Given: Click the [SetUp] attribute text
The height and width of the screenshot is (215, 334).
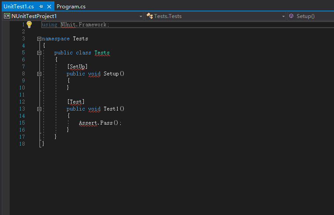Looking at the screenshot, I should (77, 67).
